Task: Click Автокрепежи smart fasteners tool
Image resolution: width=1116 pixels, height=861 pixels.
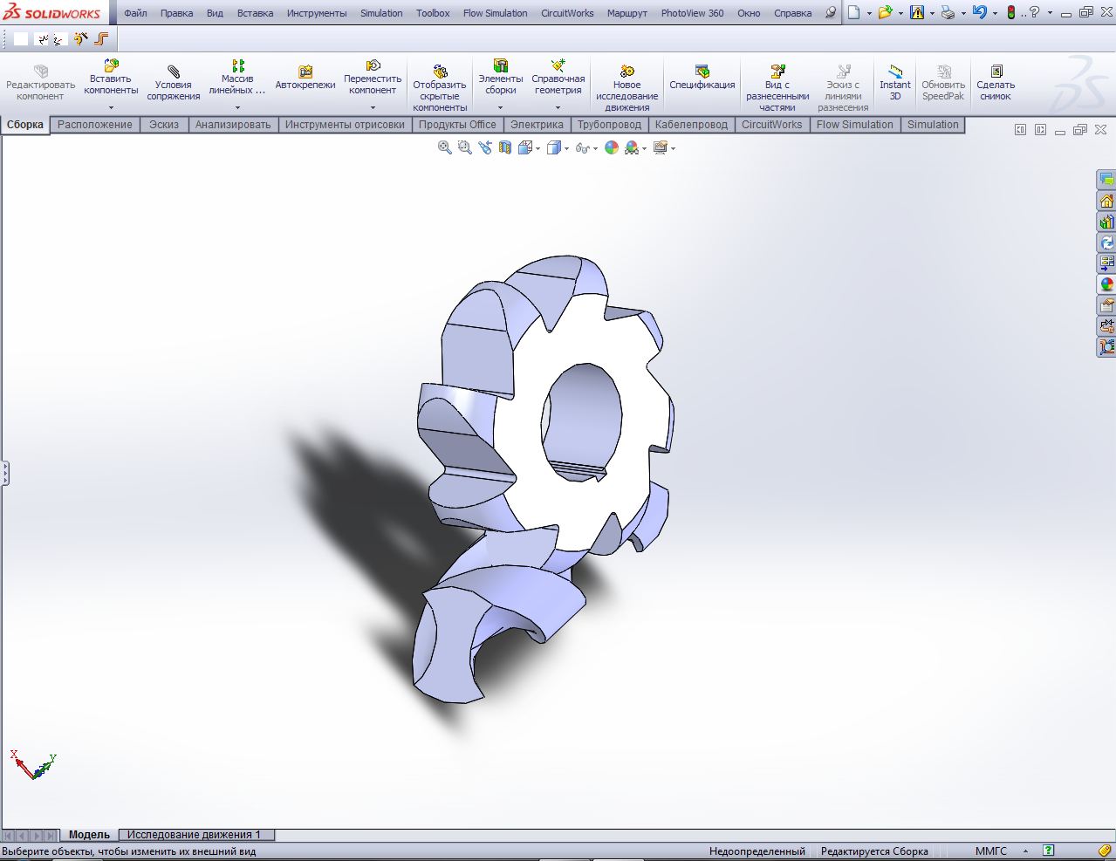Action: [x=305, y=78]
